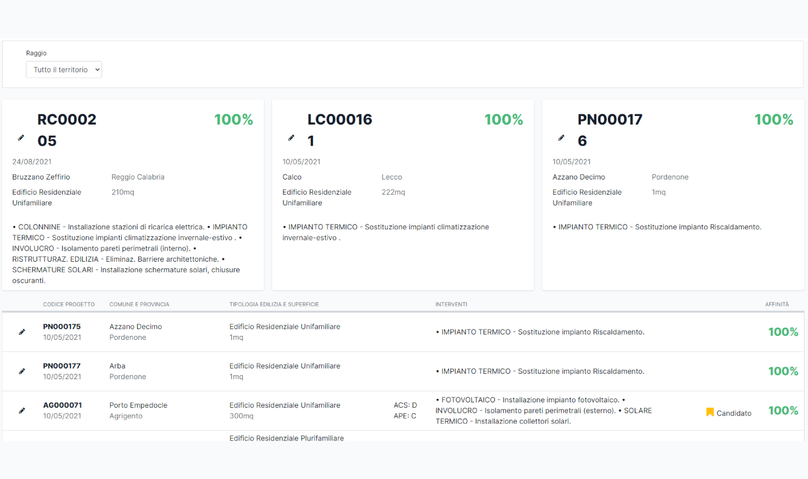
Task: Open the Raggio dropdown showing 'Tutto il territorio'
Action: coord(64,70)
